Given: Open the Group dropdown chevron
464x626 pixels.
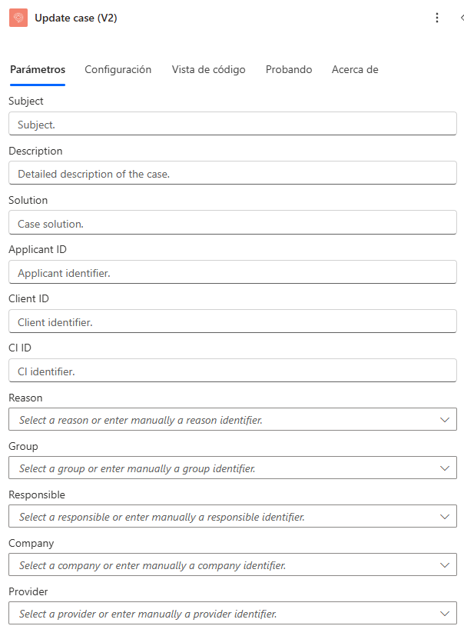Looking at the screenshot, I should 444,468.
